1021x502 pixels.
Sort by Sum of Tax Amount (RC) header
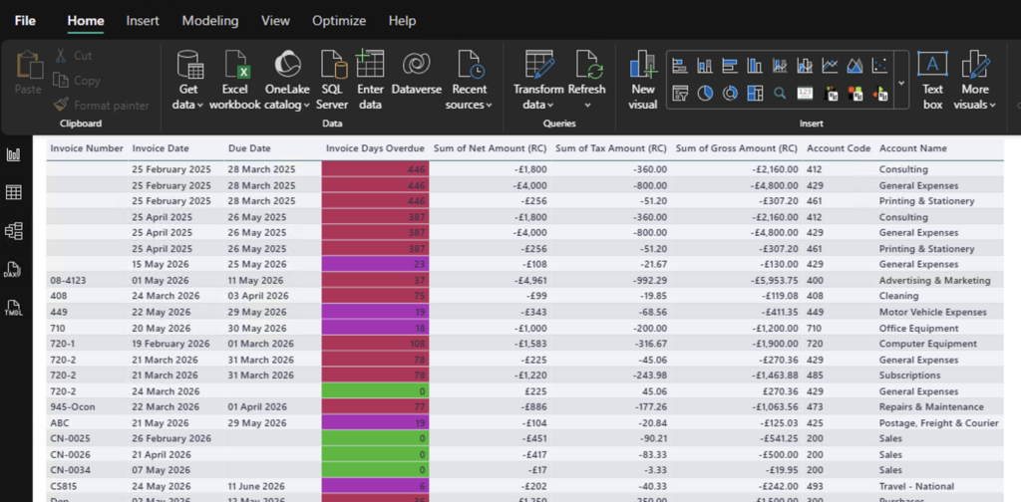point(611,149)
